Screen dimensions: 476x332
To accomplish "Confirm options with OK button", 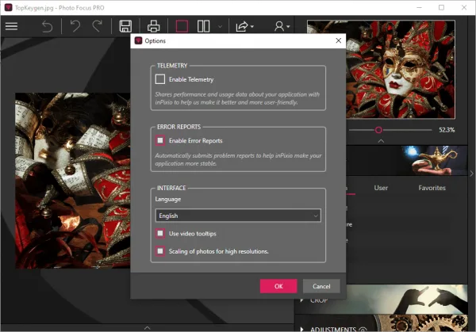I will click(x=278, y=286).
